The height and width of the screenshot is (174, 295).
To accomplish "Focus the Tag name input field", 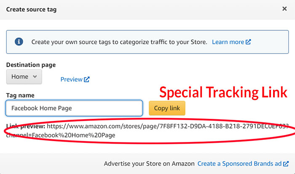I will (74, 108).
